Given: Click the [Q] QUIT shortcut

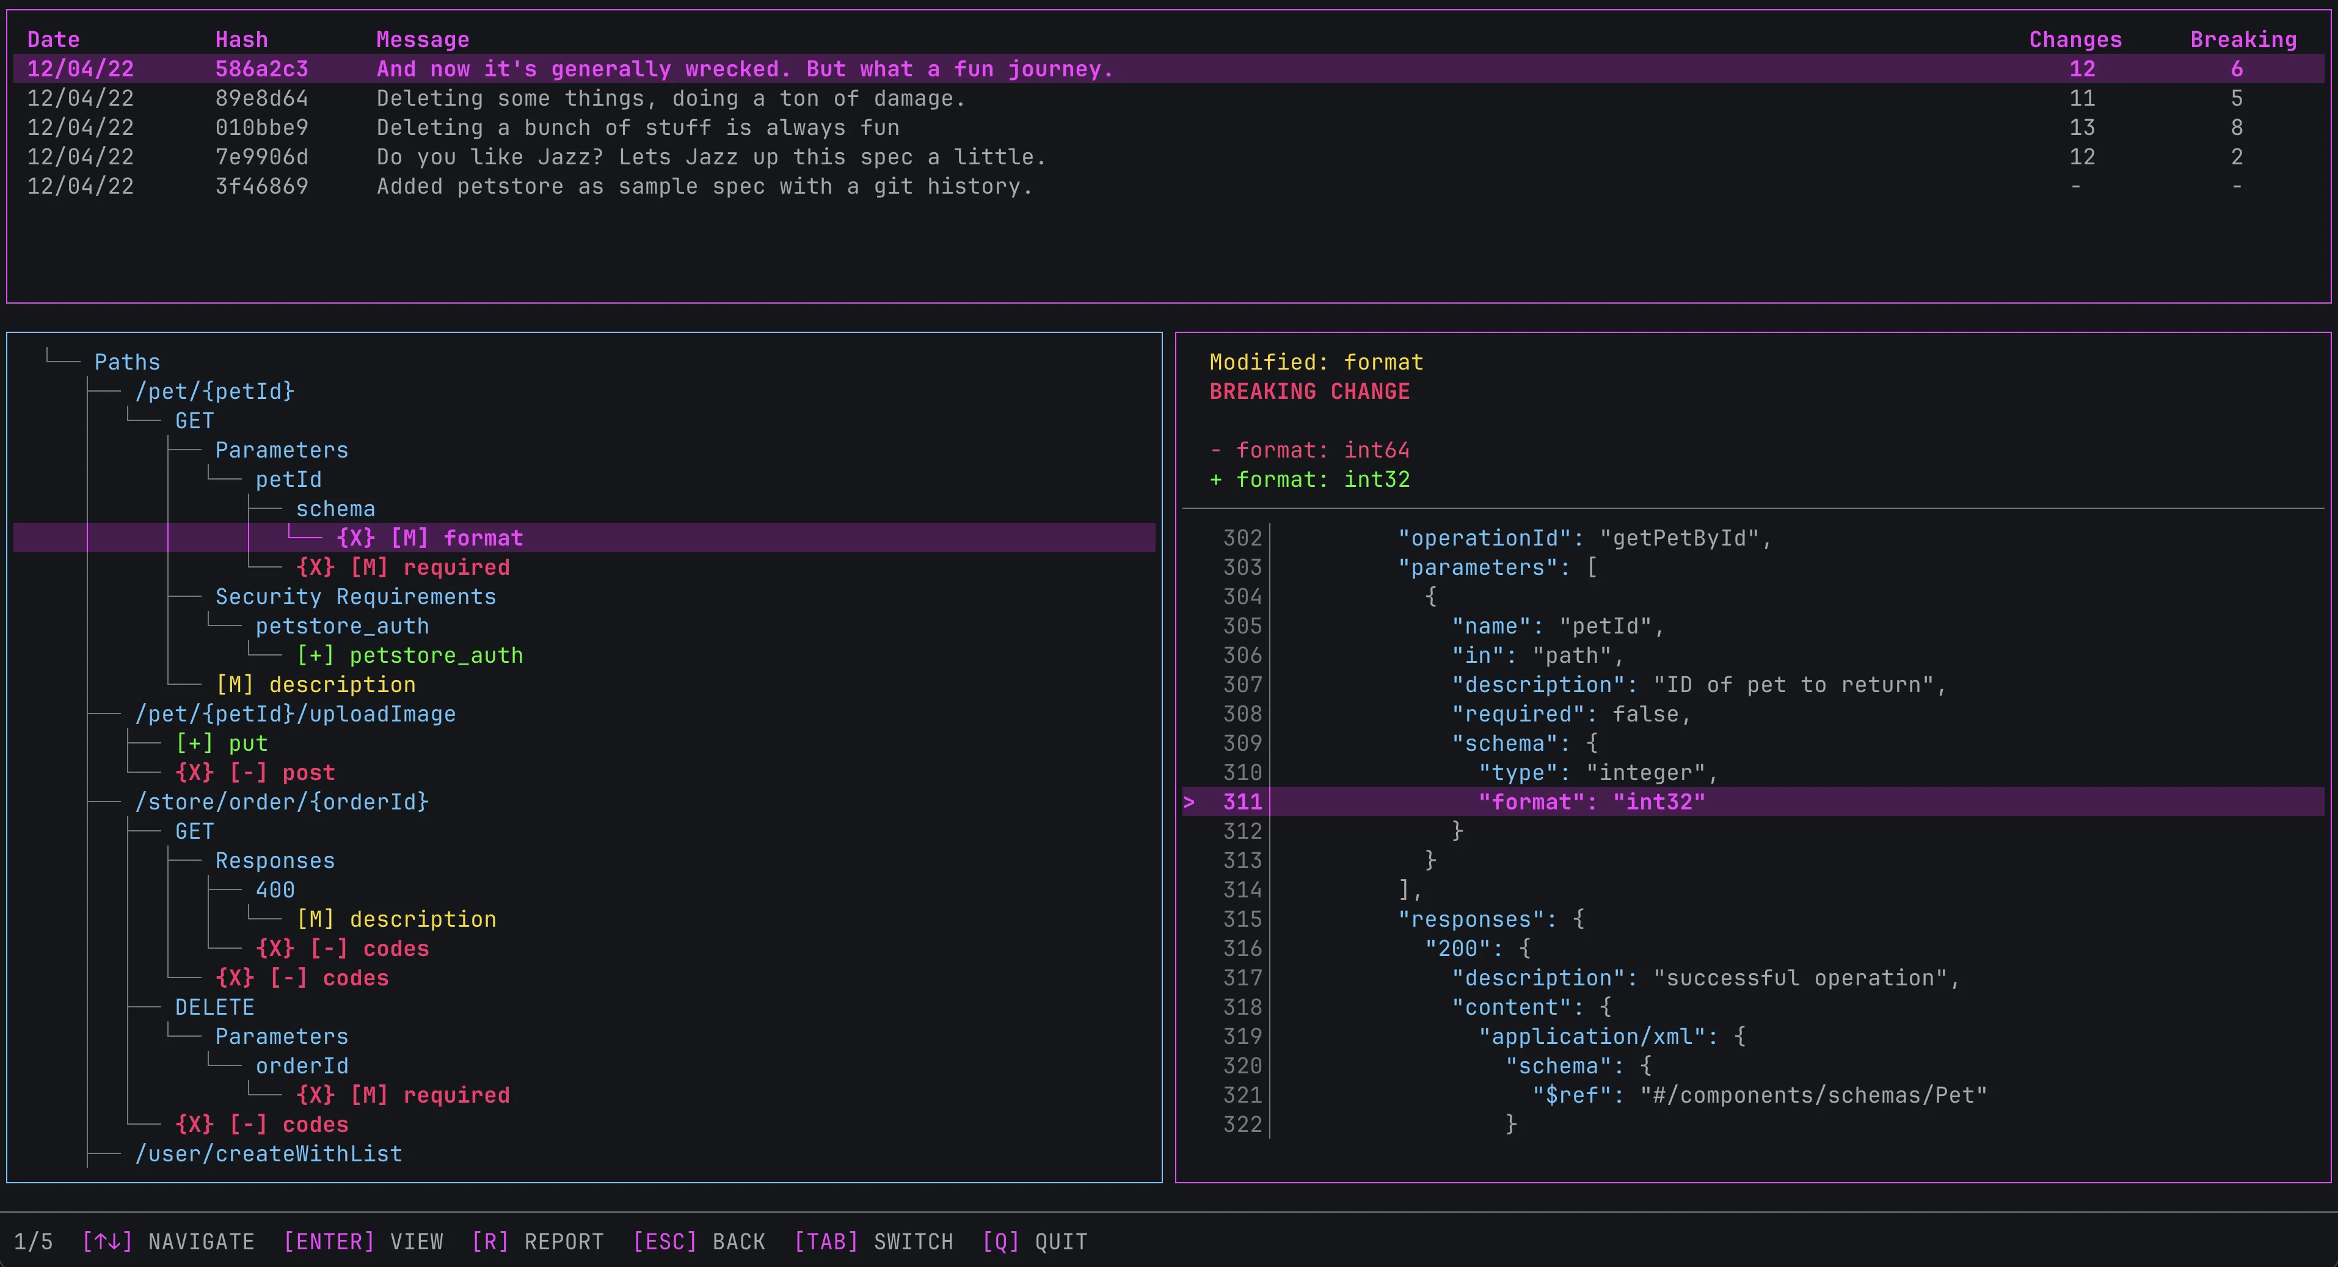Looking at the screenshot, I should 1035,1241.
